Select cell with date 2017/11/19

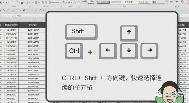coord(11,38)
